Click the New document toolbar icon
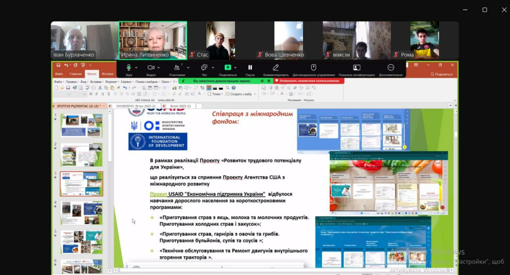 point(56,88)
